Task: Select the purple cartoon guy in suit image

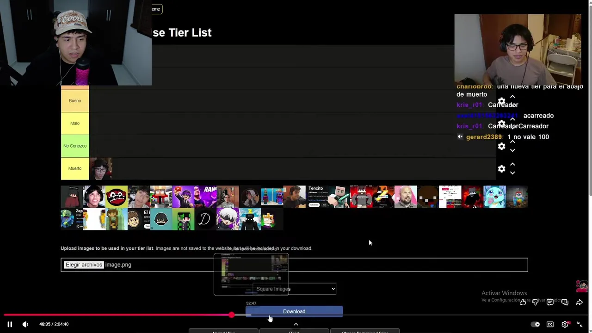Action: (x=183, y=197)
